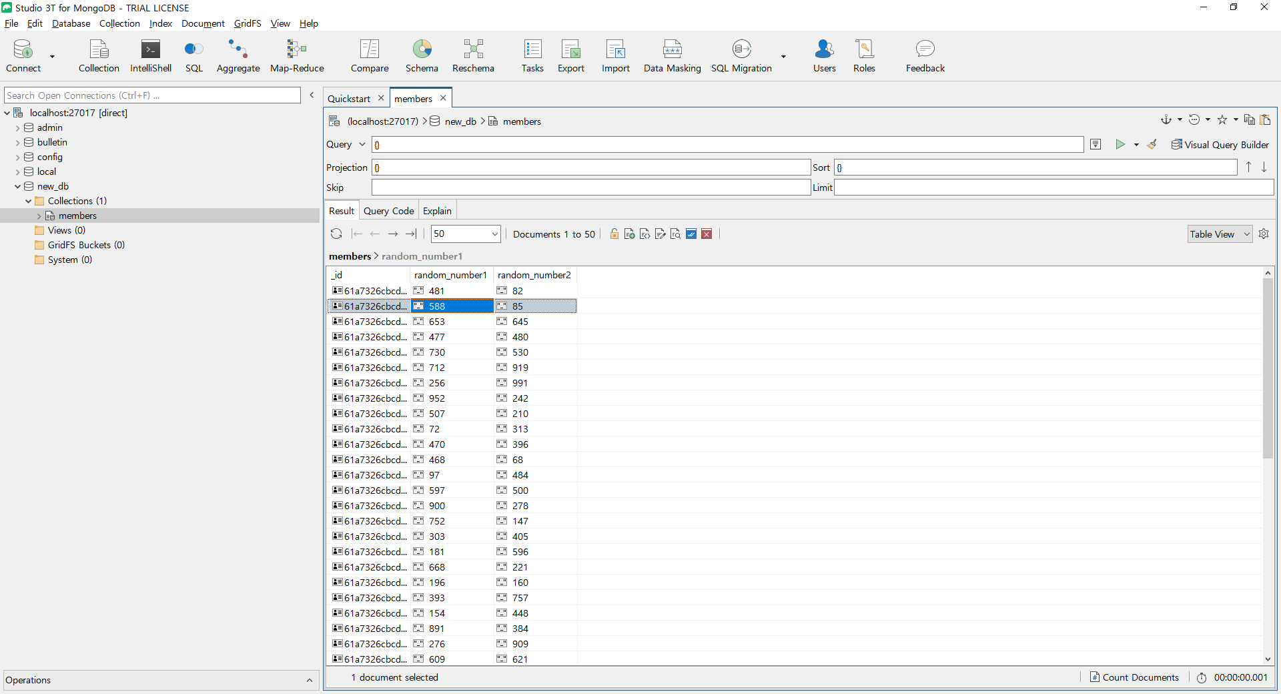Focus the Search Open Connections box
The width and height of the screenshot is (1281, 694).
(153, 95)
